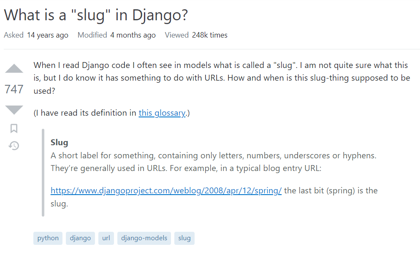
Task: Downvote the question with the down arrow
Action: click(x=14, y=110)
